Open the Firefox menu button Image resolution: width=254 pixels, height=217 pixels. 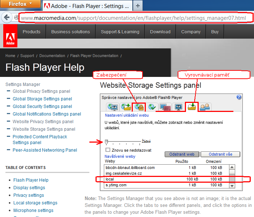click(20, 4)
